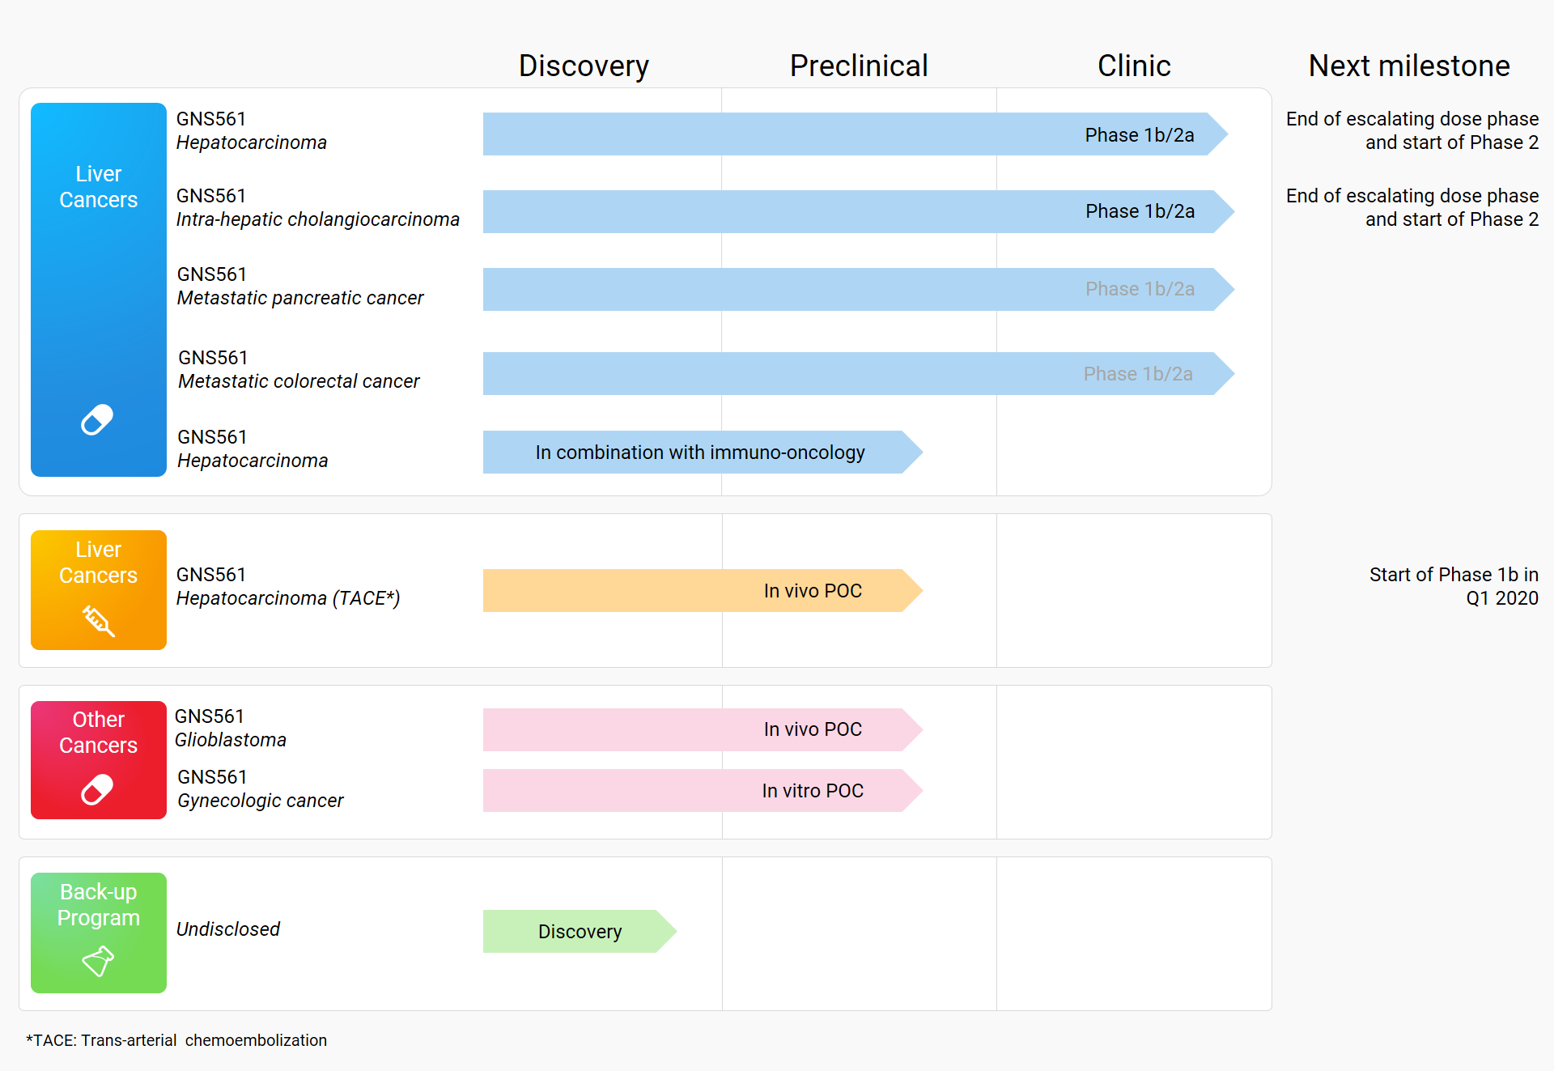Screen dimensions: 1554x1071
Task: Click the pill icon in Other Cancers box
Action: [97, 789]
